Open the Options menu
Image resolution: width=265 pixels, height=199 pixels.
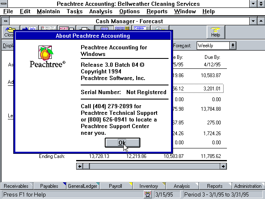tap(130, 11)
